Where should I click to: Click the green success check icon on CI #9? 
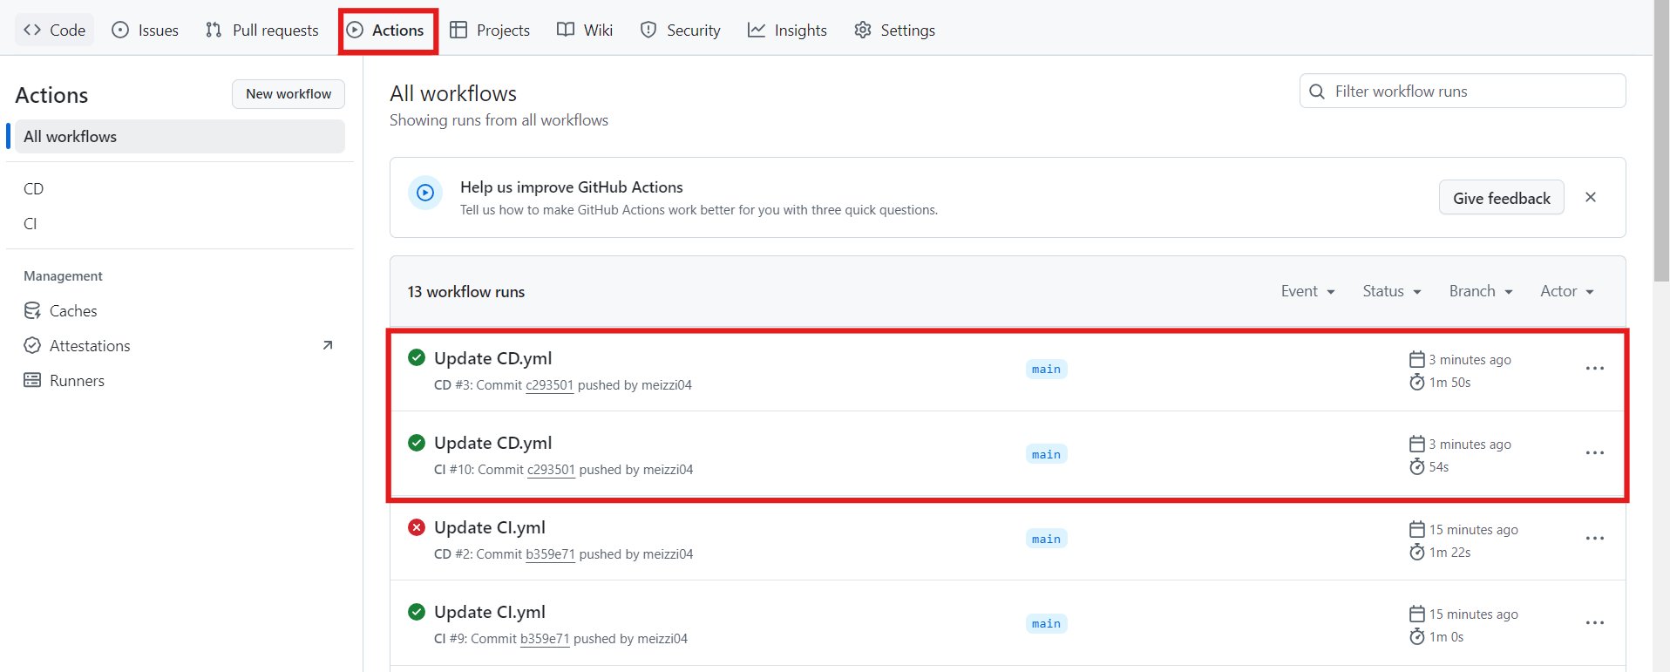pos(417,611)
